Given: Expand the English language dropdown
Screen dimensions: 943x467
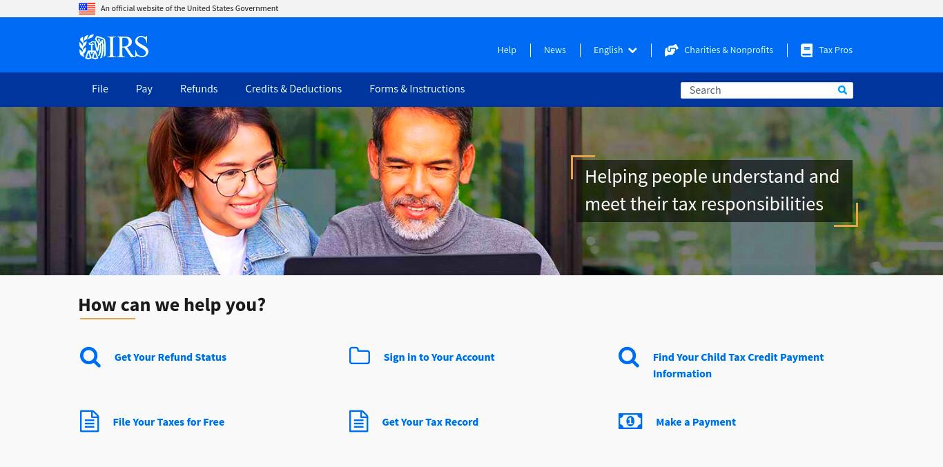Looking at the screenshot, I should (x=615, y=50).
